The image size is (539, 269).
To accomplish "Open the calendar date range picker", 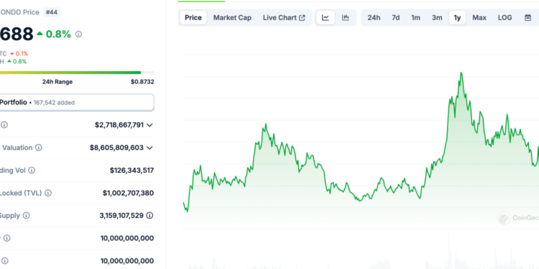I will click(x=528, y=17).
